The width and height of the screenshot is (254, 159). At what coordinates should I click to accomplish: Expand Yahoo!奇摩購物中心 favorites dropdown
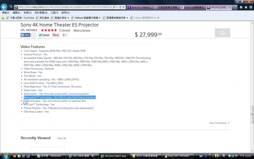tap(158, 18)
